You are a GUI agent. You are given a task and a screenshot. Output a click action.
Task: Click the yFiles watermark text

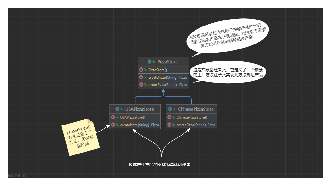(x=17, y=176)
